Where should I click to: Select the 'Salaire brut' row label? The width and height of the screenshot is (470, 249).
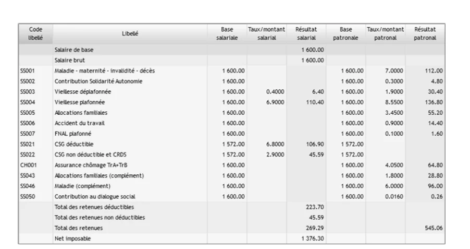69,61
